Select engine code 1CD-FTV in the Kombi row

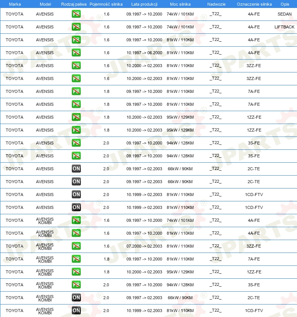coord(254,311)
